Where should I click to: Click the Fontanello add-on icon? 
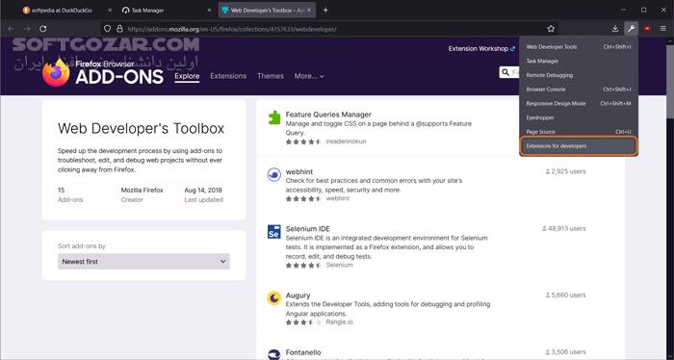click(x=273, y=355)
